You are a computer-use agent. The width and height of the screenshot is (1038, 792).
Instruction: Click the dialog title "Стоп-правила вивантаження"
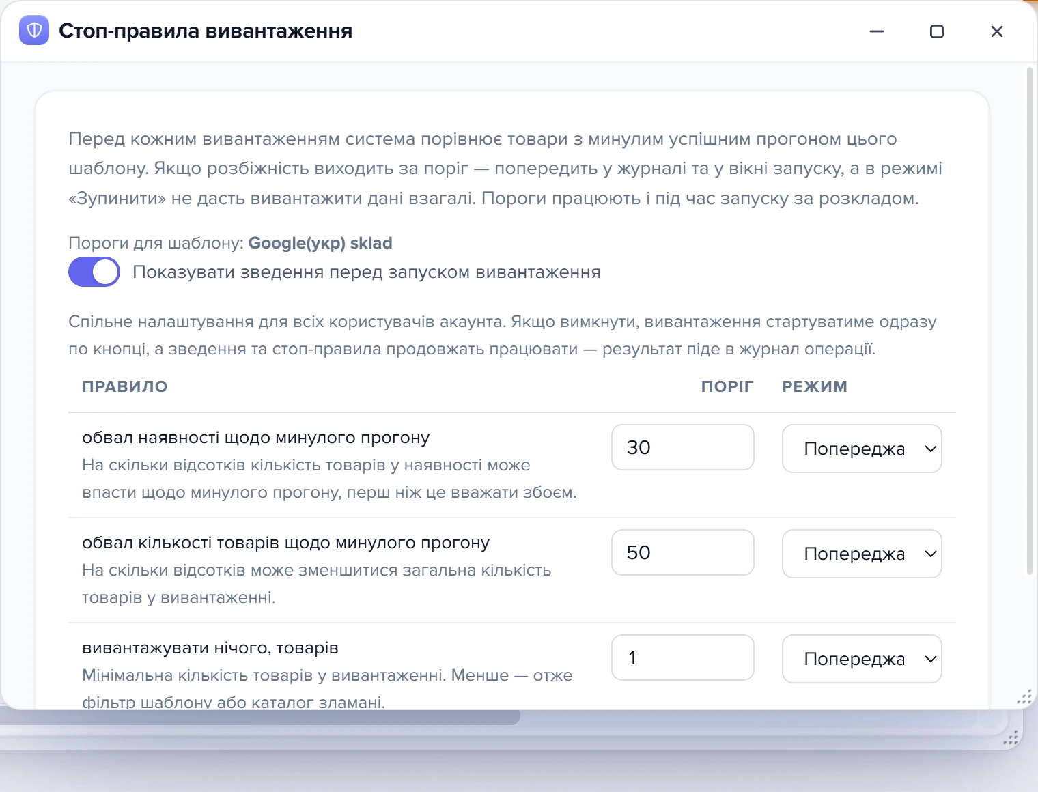click(x=206, y=31)
